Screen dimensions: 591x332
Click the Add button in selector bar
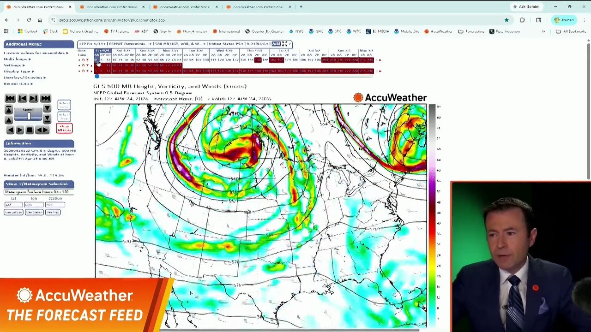point(276,44)
